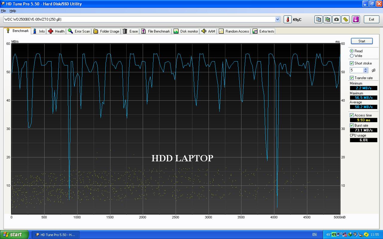Save screenshot using camera icon
The width and height of the screenshot is (383, 239).
point(337,19)
